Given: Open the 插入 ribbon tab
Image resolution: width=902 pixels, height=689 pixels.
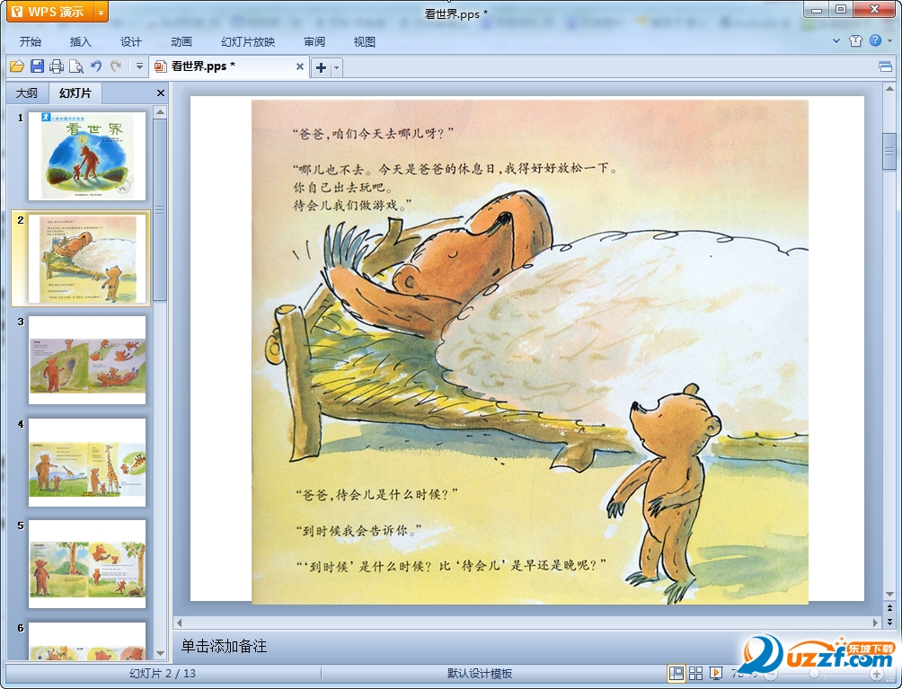Looking at the screenshot, I should point(81,42).
